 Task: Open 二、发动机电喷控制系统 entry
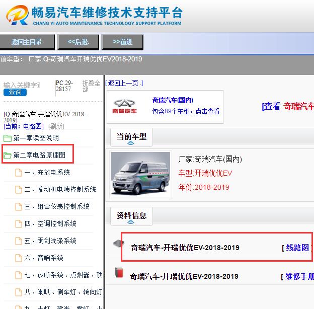pyautogui.click(x=60, y=189)
